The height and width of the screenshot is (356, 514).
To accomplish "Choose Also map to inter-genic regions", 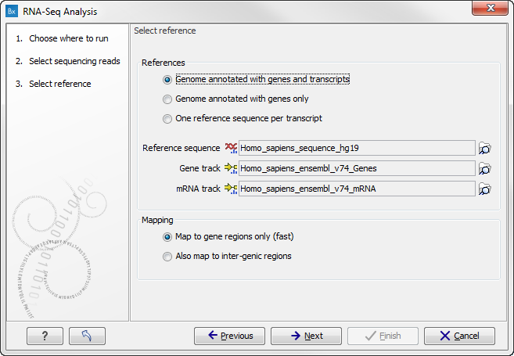I will coord(227,256).
